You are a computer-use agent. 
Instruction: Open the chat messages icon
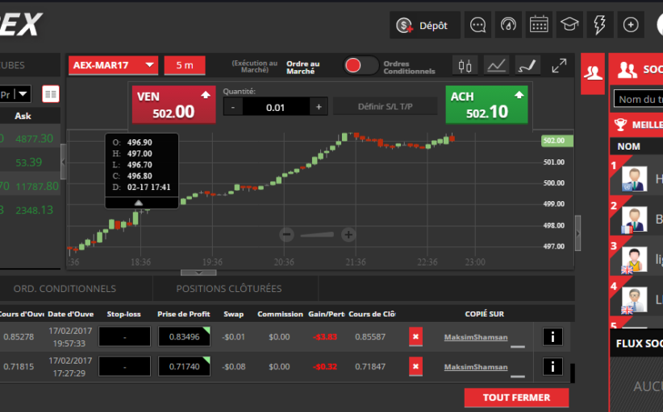point(477,25)
